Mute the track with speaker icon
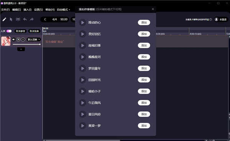 (14, 40)
